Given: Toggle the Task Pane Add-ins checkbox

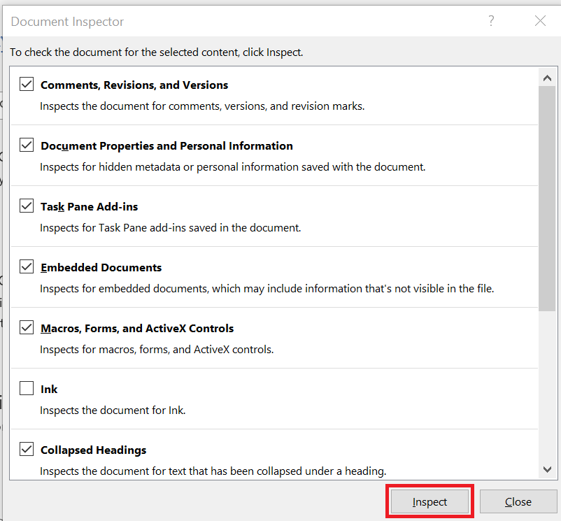Looking at the screenshot, I should [27, 206].
